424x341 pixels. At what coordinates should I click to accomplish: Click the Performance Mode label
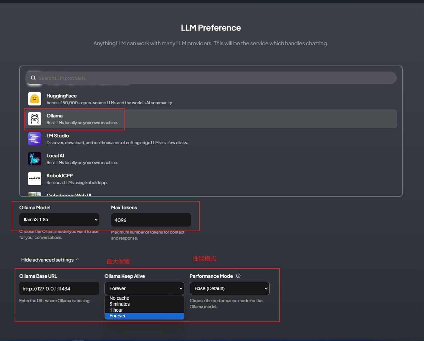click(x=211, y=276)
